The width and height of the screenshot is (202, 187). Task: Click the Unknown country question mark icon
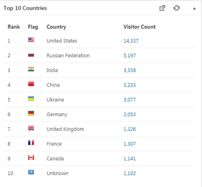(31, 172)
